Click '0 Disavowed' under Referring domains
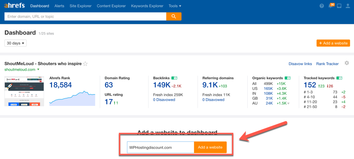Viewport: 354px width, 159px height. pos(213,100)
